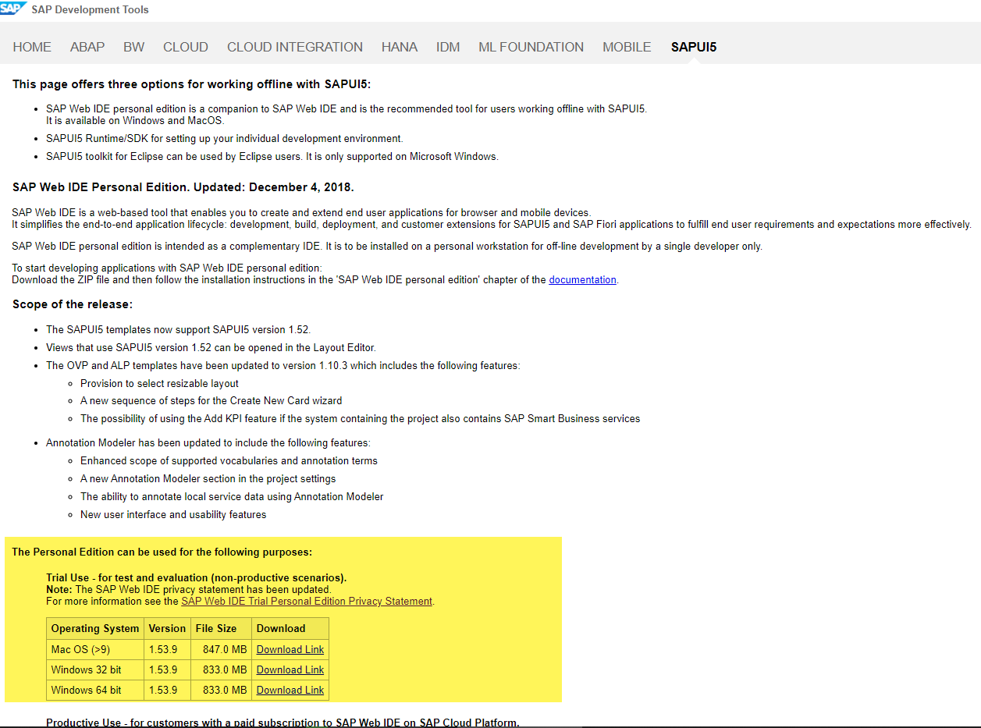Go to the MOBILE tab

(x=627, y=47)
